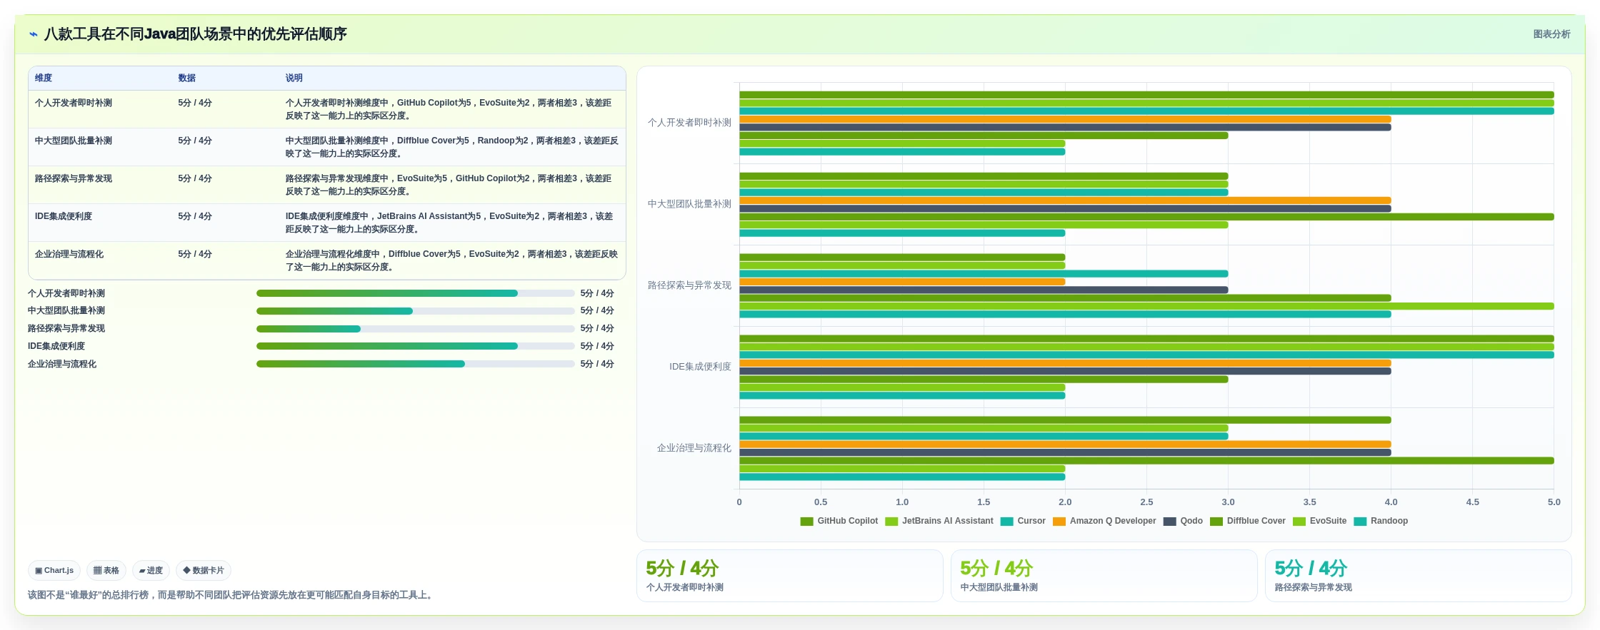
Task: Click the 图表分析 label in the header
Action: tap(1551, 34)
